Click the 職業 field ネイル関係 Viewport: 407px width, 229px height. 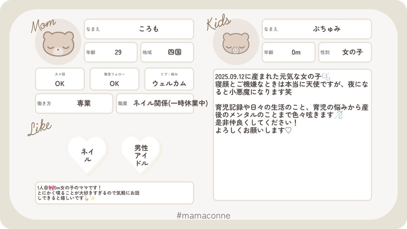tap(155, 104)
